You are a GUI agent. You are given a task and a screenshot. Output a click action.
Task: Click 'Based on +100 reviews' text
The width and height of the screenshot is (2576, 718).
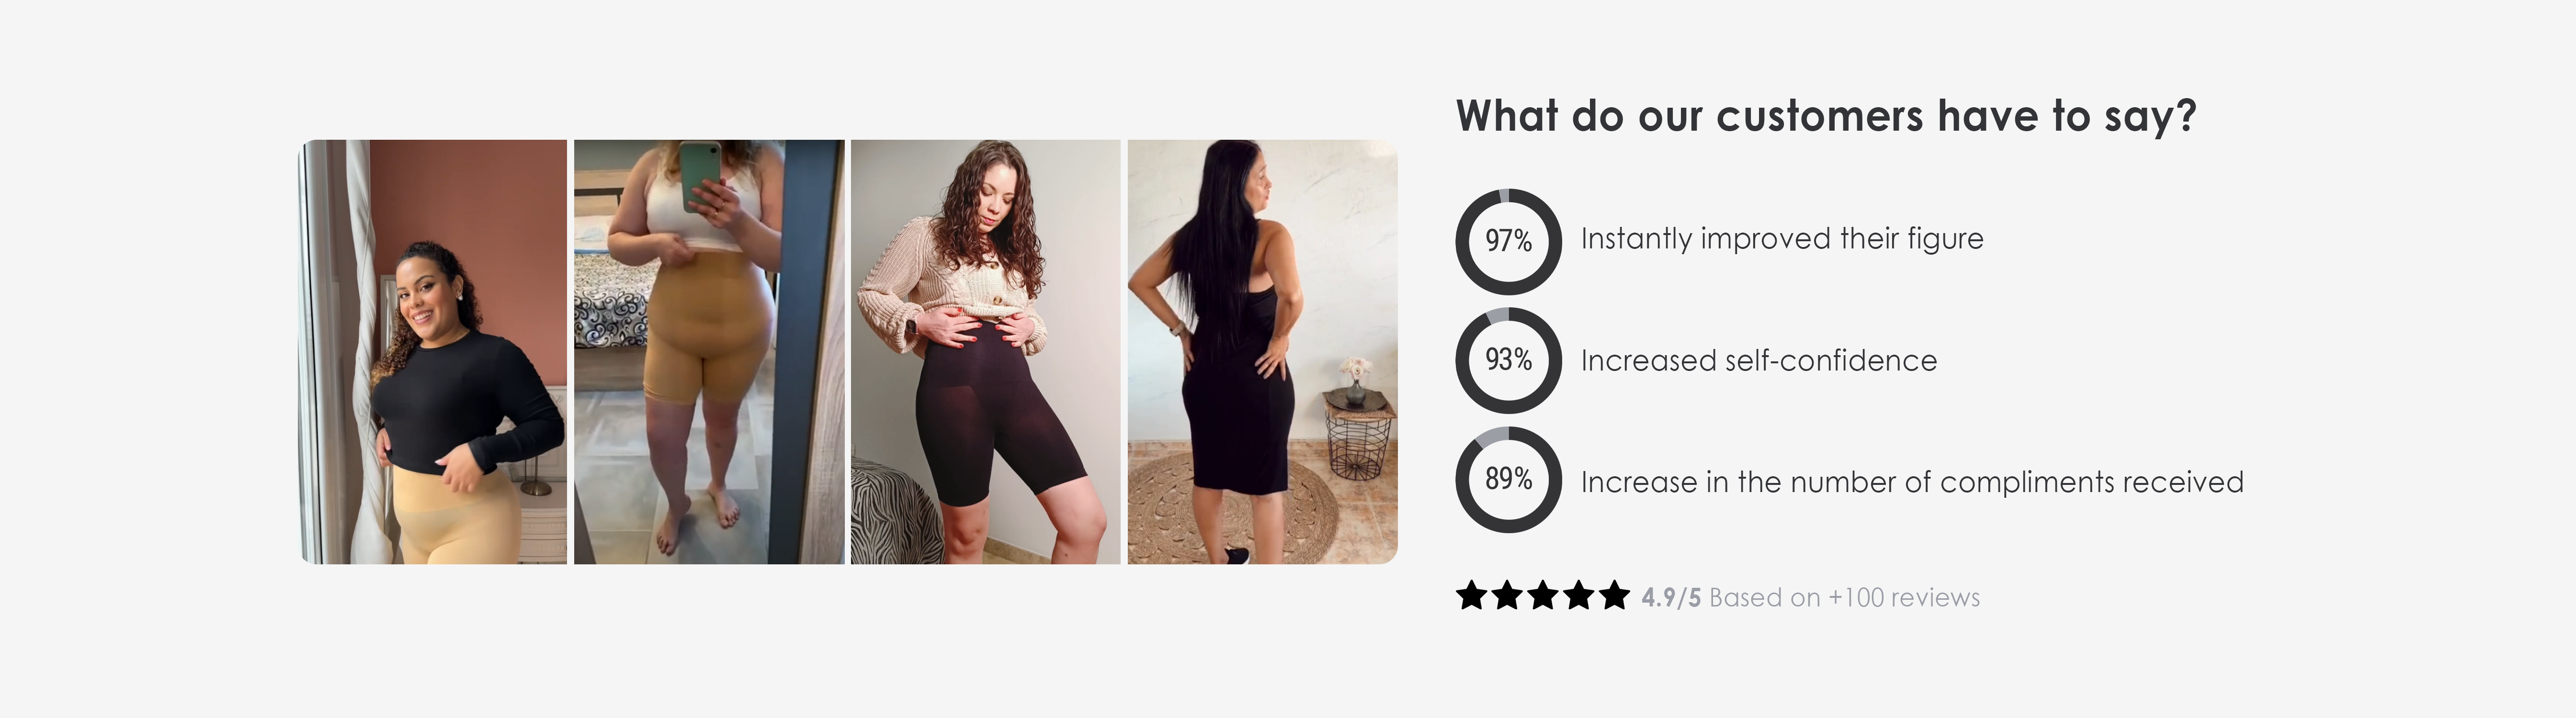(1844, 598)
